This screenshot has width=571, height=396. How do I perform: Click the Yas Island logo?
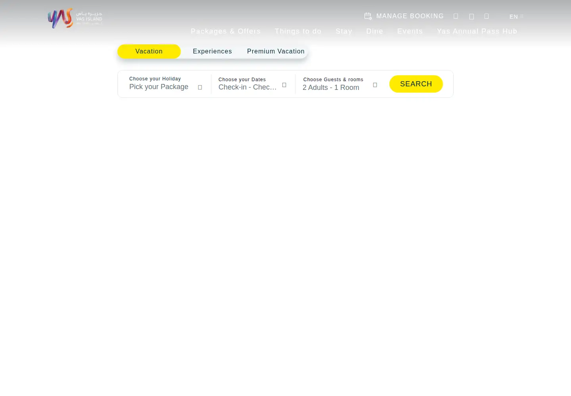[75, 18]
